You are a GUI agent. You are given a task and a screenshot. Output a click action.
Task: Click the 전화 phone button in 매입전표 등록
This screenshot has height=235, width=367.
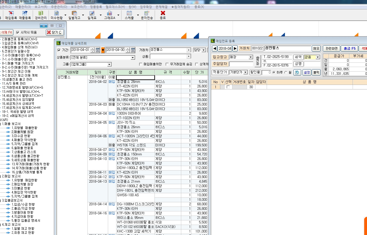point(258,61)
